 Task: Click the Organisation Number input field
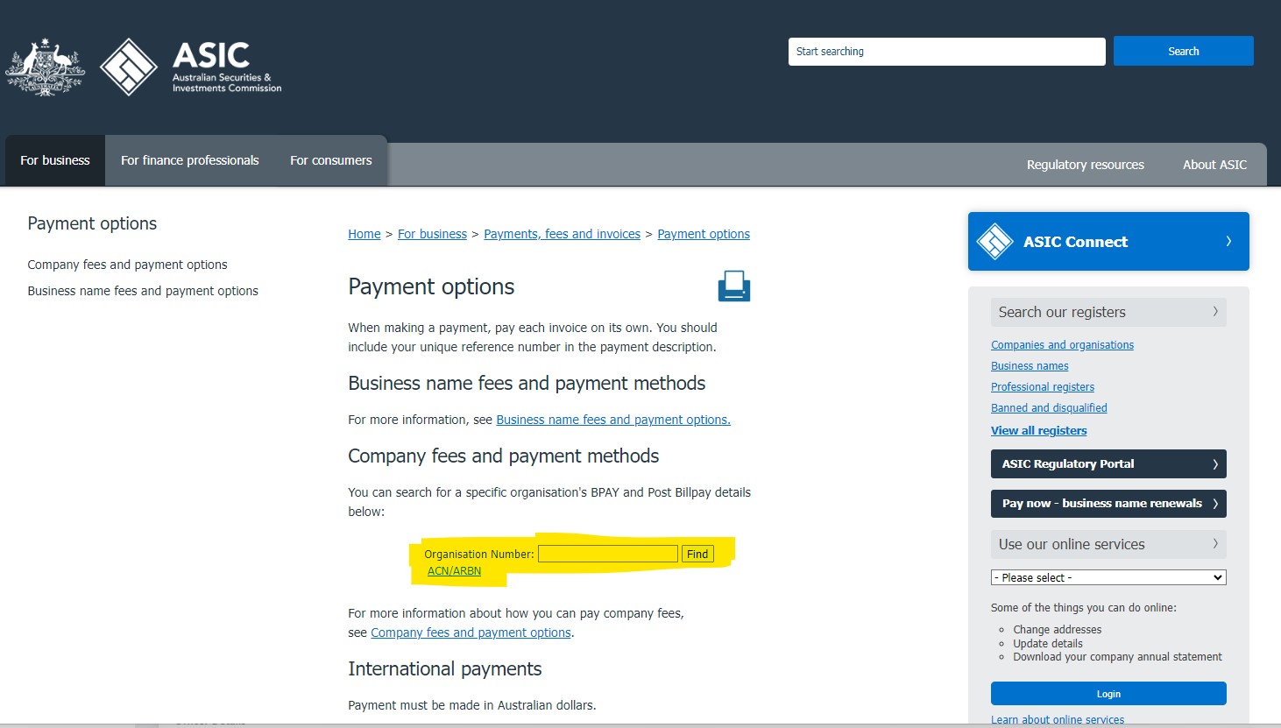(x=608, y=554)
